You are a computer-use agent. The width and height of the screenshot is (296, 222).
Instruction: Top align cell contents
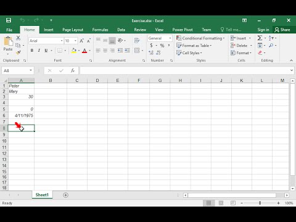98,40
